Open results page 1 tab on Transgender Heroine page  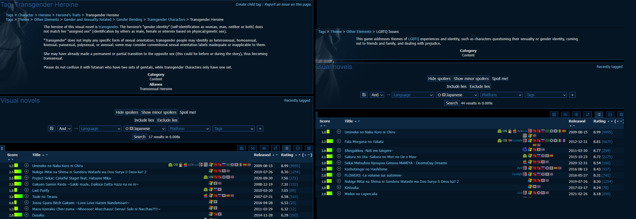click(x=2, y=148)
